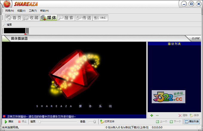This screenshot has height=131, width=203.
Task: Add a file with the green plus icon
Action: coord(152,115)
